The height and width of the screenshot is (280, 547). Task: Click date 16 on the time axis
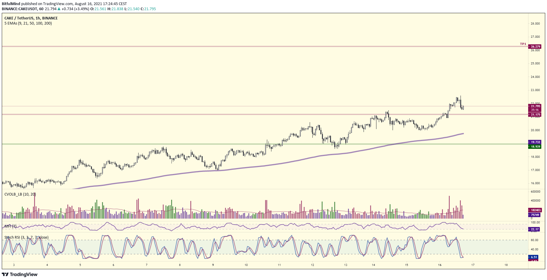[440, 265]
